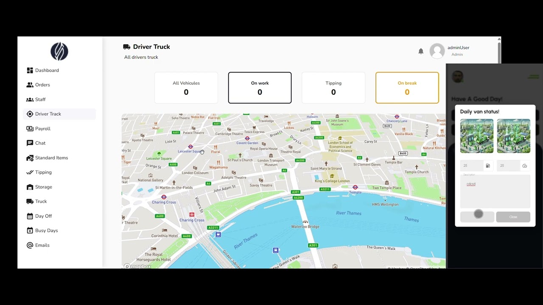
Task: Click the mapbox logo on map
Action: click(x=137, y=266)
